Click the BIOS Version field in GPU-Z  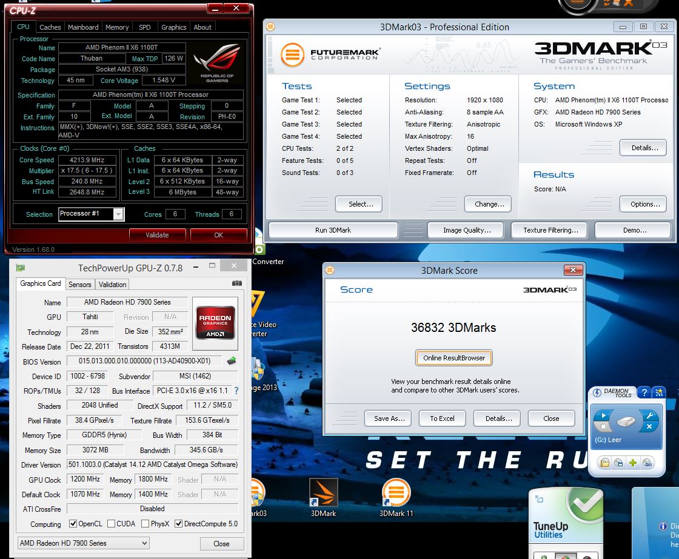145,361
